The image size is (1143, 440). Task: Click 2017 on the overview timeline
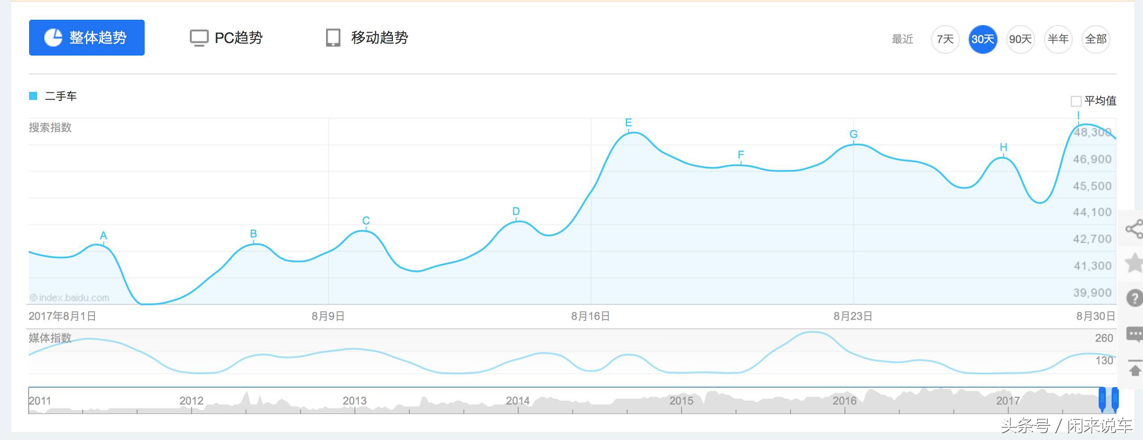tap(1008, 401)
